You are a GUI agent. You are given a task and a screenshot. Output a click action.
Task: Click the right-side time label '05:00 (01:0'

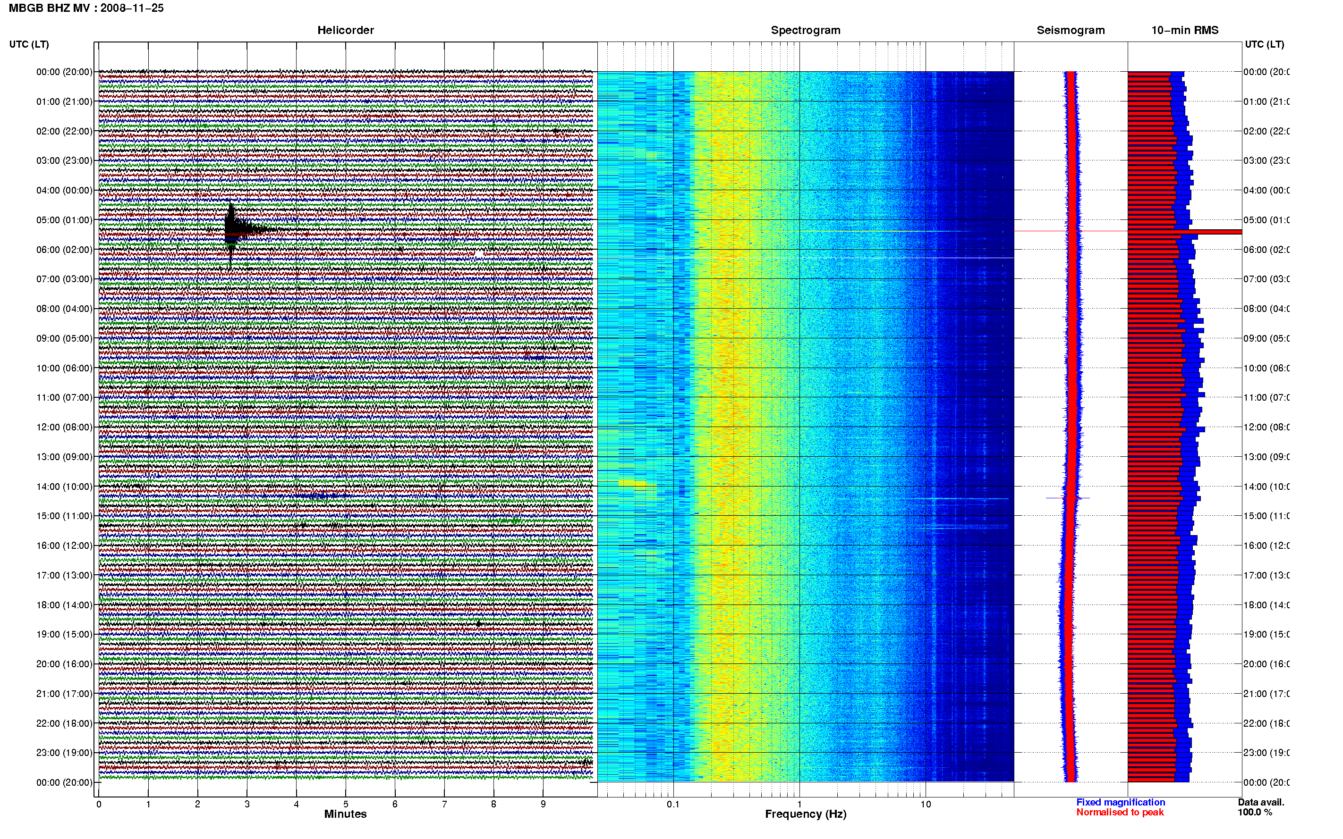(1266, 220)
